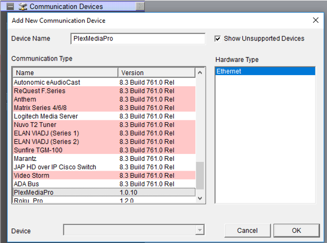
Task: Select Matrix Series 4/6/8 row
Action: point(104,108)
